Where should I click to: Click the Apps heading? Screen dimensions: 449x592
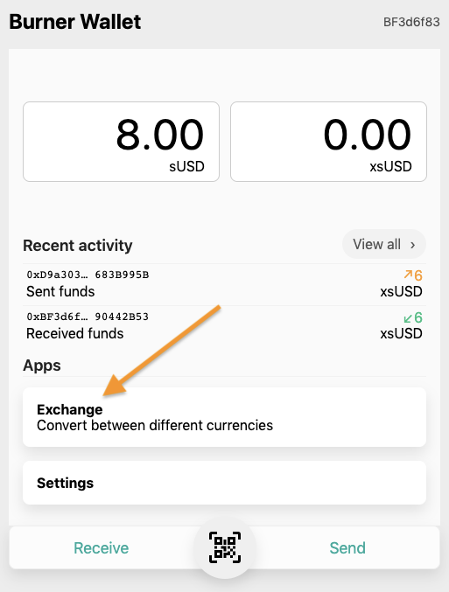(x=42, y=366)
